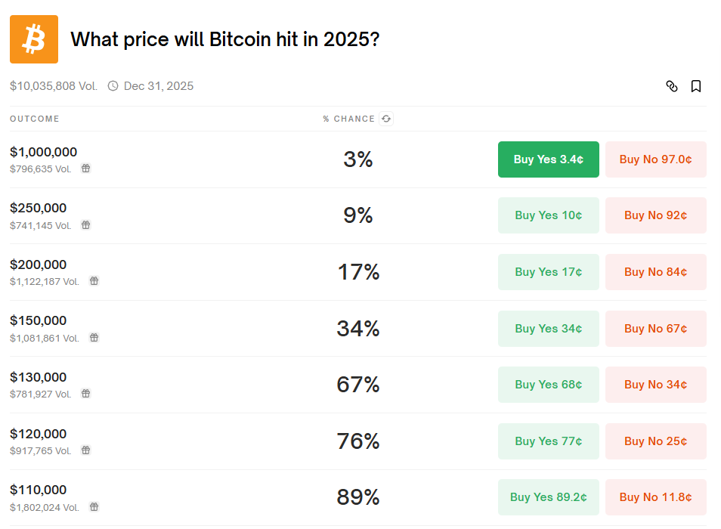Click the gift icon under $150,000

point(94,338)
